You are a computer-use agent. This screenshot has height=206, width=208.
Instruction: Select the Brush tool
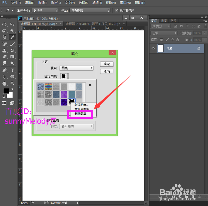click(x=12, y=44)
